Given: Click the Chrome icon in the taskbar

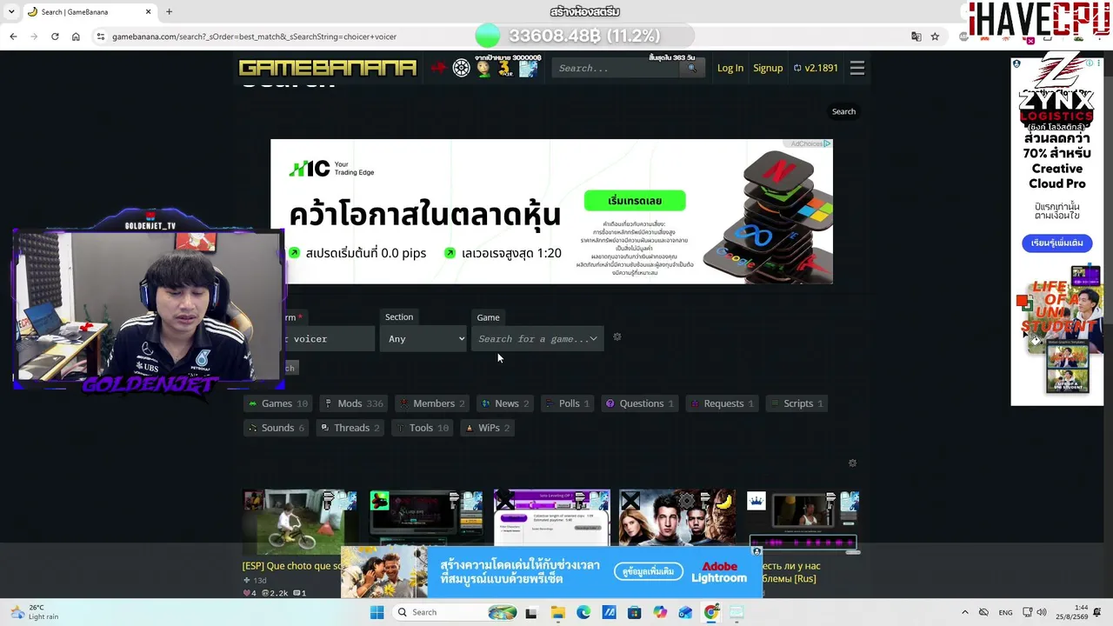Looking at the screenshot, I should click(711, 612).
